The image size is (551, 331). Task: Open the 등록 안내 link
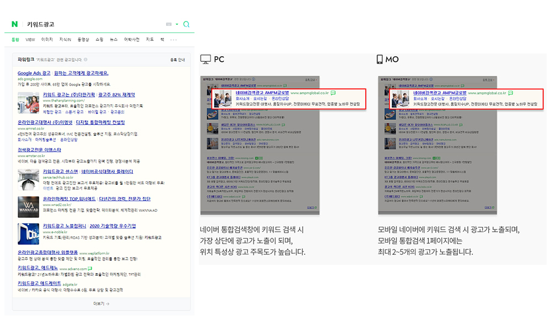click(x=177, y=60)
